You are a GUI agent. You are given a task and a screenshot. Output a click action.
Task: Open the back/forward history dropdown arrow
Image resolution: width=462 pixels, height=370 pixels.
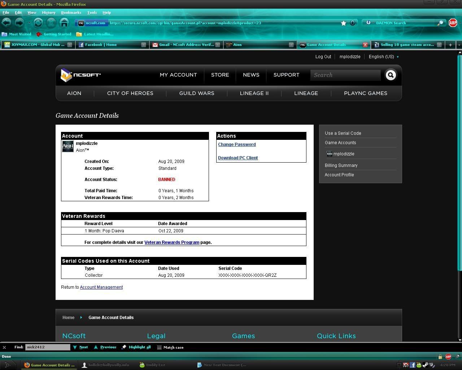point(29,23)
